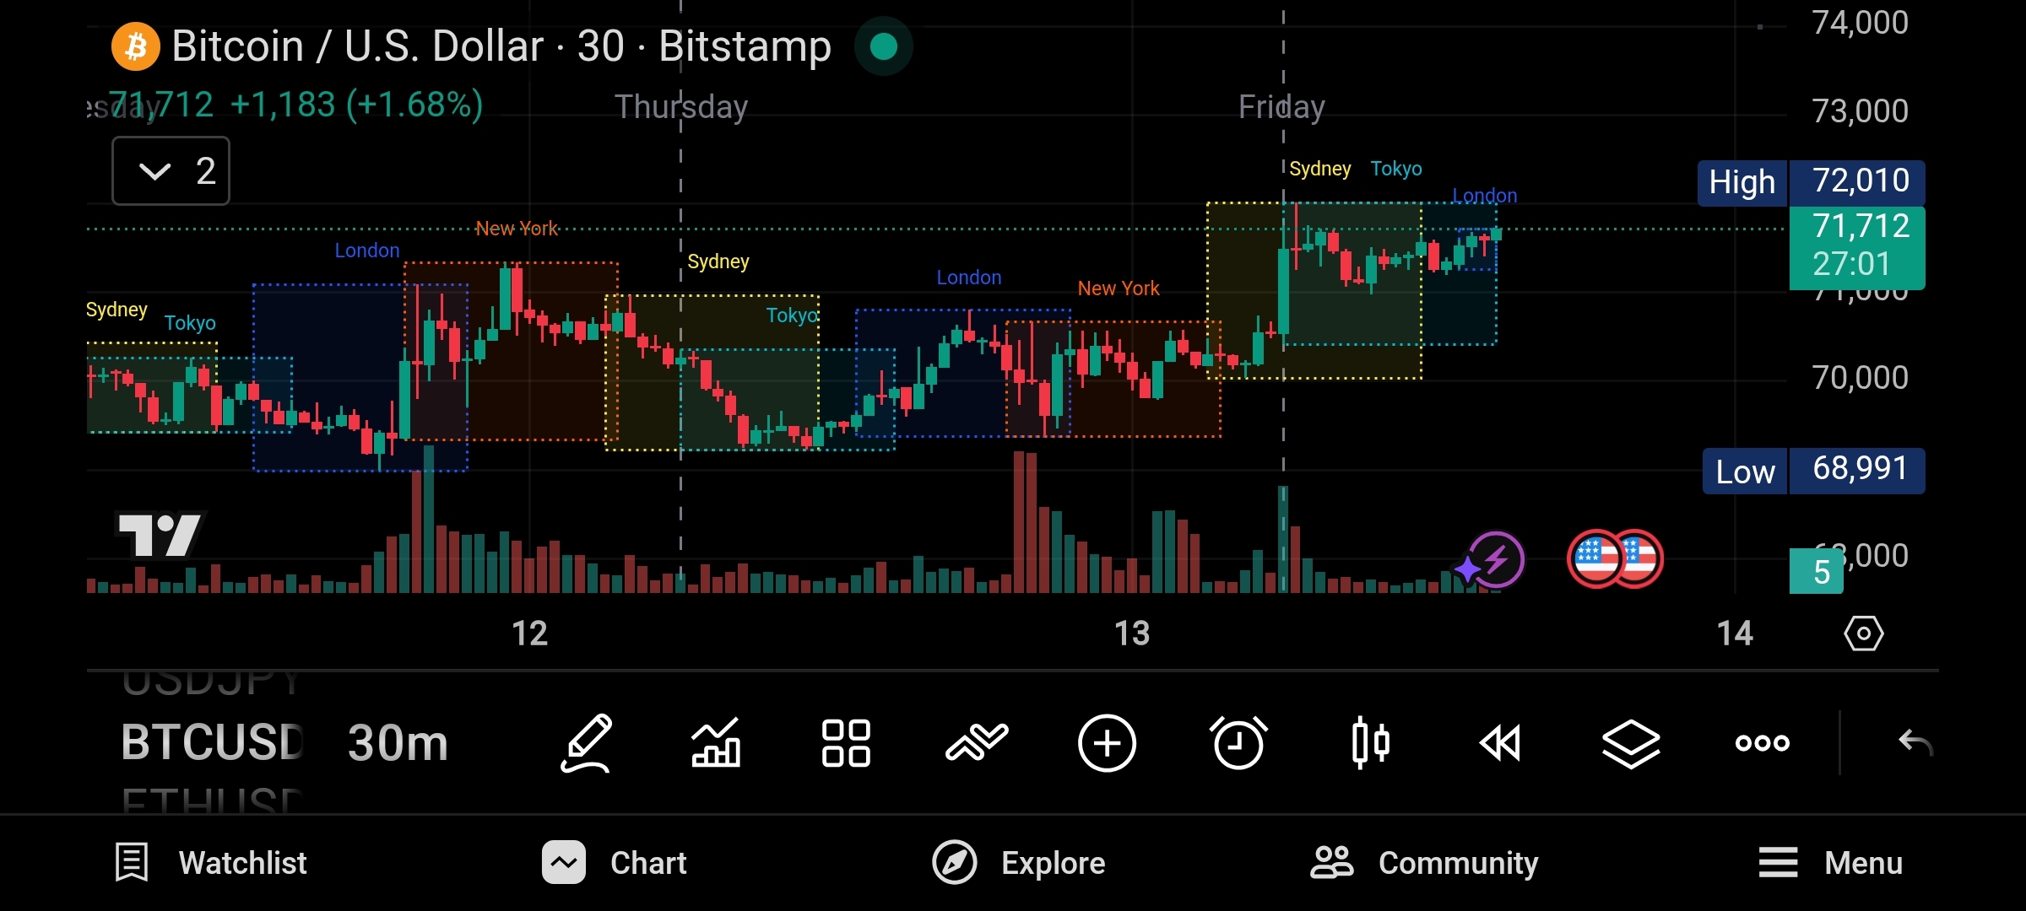Switch to the Explore tab
This screenshot has width=2026, height=911.
pos(1019,863)
